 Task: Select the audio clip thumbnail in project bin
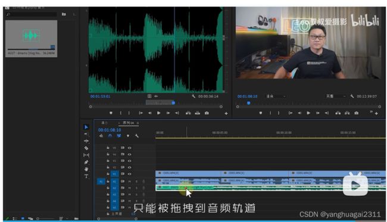point(32,39)
